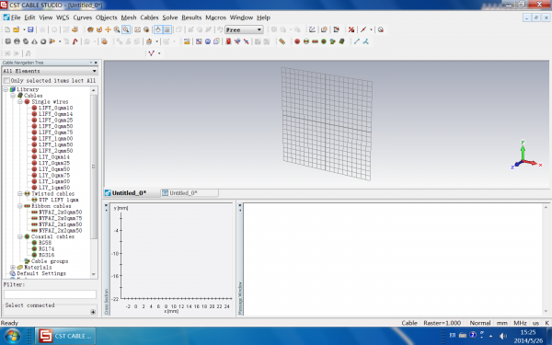Image resolution: width=552 pixels, height=345 pixels.
Task: Click the cable group toolbar icon
Action: [332, 41]
